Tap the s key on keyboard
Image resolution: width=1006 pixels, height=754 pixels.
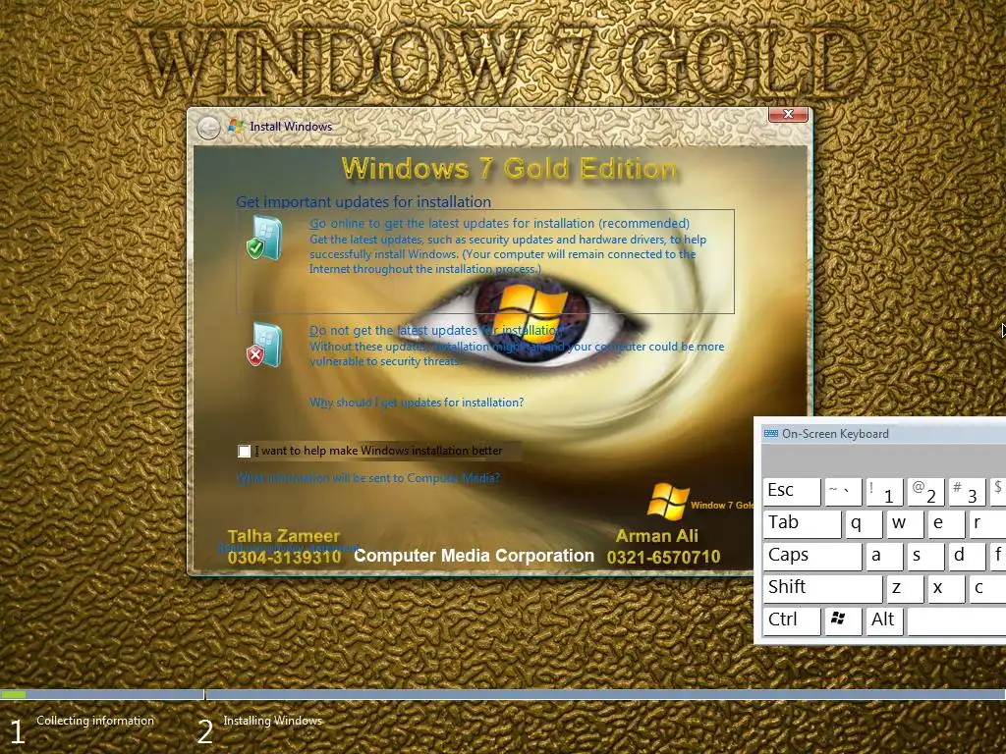925,556
